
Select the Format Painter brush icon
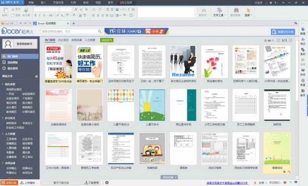coord(26,10)
